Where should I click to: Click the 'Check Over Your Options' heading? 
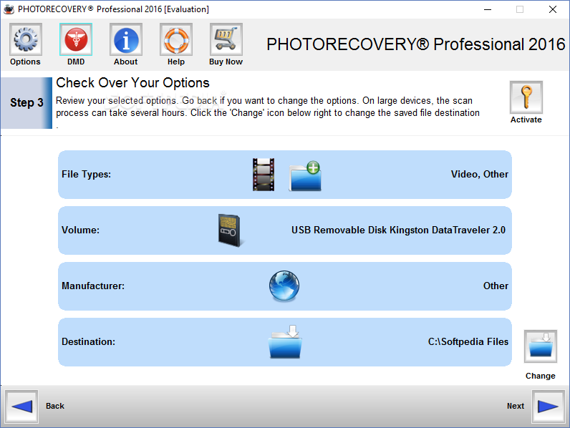[132, 83]
